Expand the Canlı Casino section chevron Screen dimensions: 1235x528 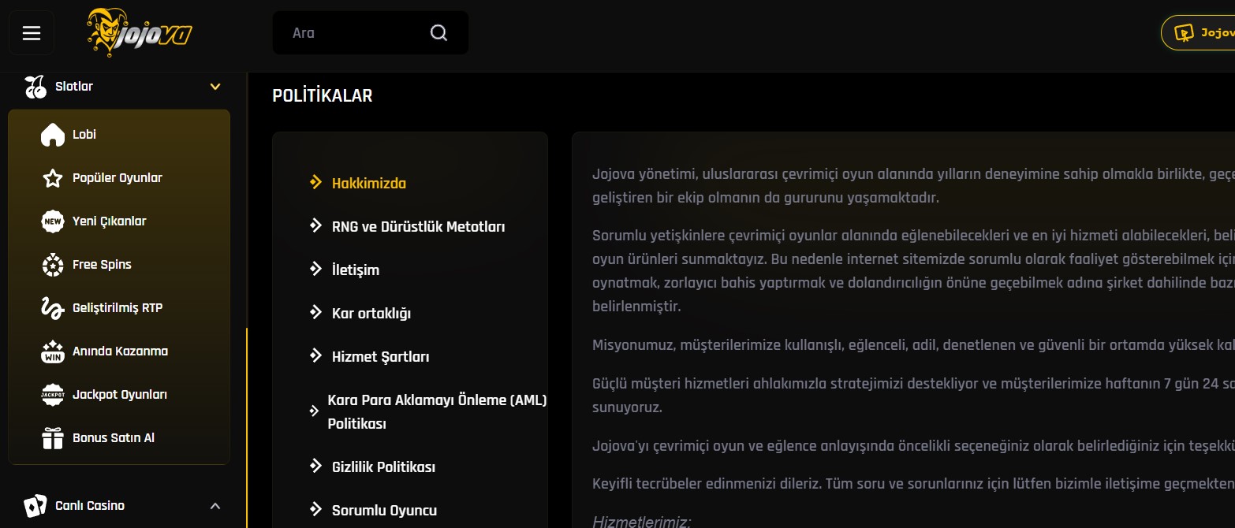click(x=215, y=505)
